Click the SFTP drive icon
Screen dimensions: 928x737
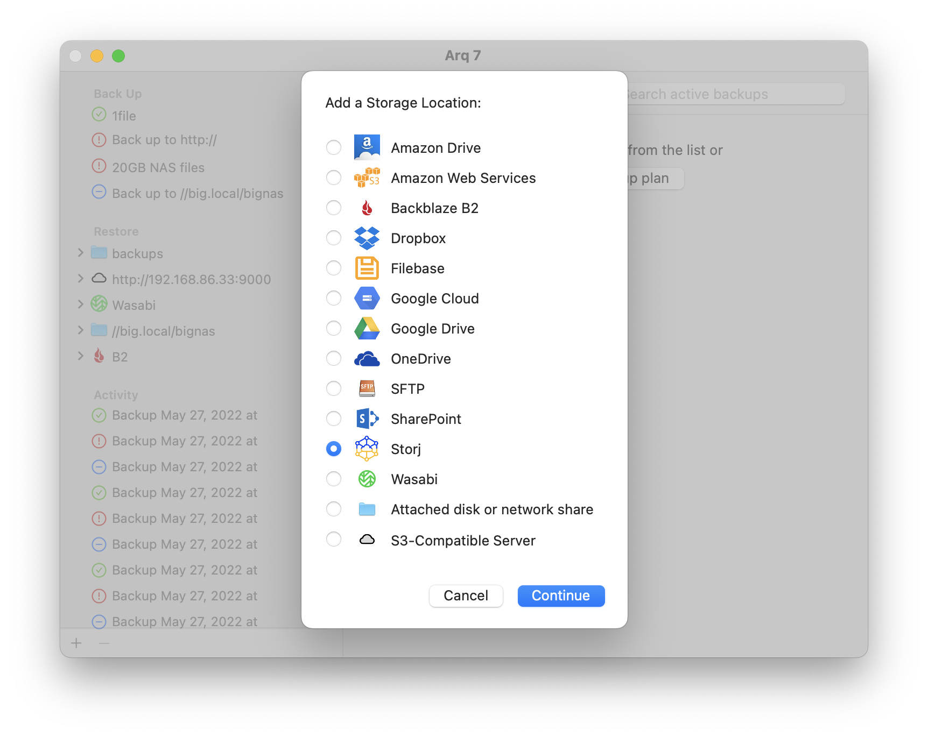pos(367,388)
